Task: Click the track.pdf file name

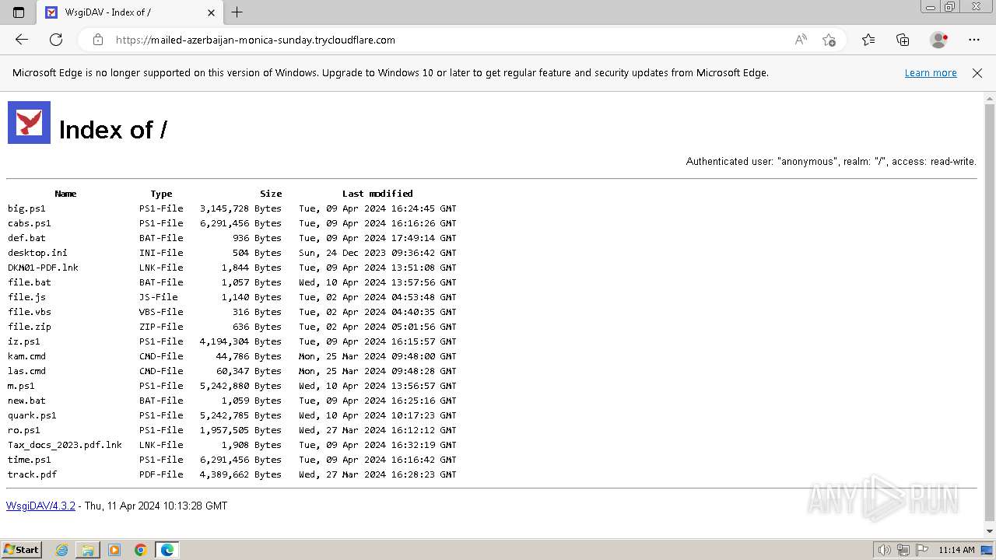Action: tap(32, 474)
